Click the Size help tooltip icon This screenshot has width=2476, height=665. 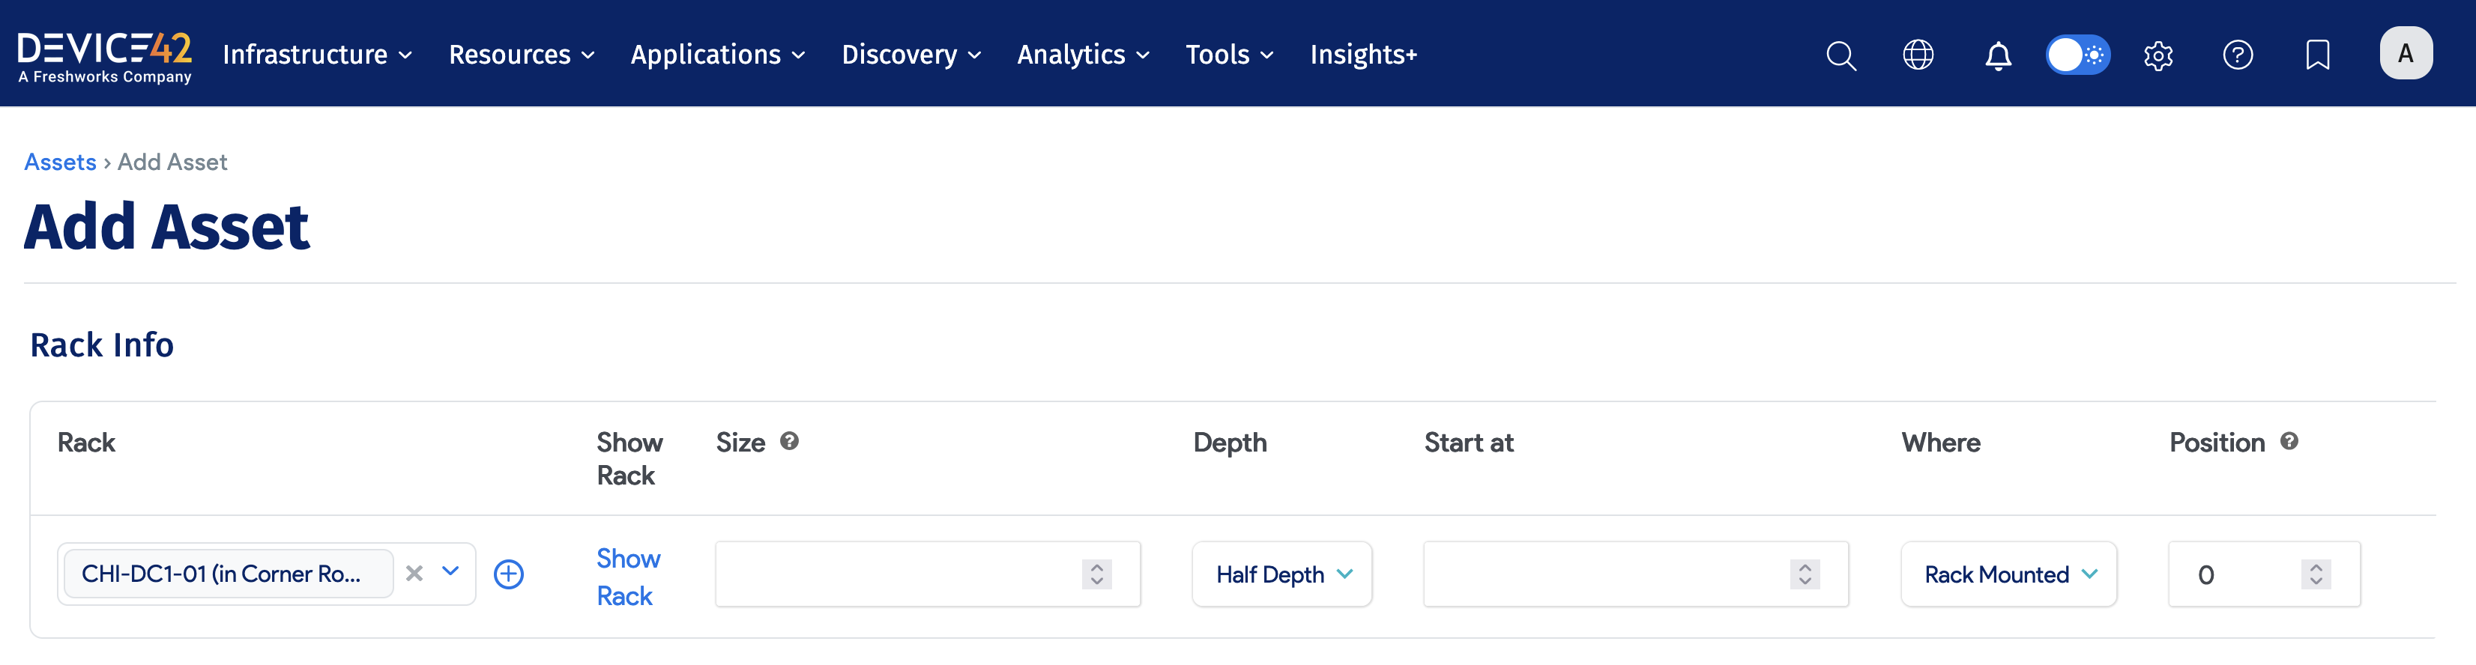pyautogui.click(x=789, y=441)
